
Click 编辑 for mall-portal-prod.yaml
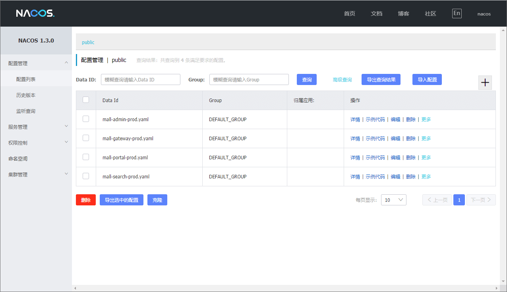pos(396,158)
